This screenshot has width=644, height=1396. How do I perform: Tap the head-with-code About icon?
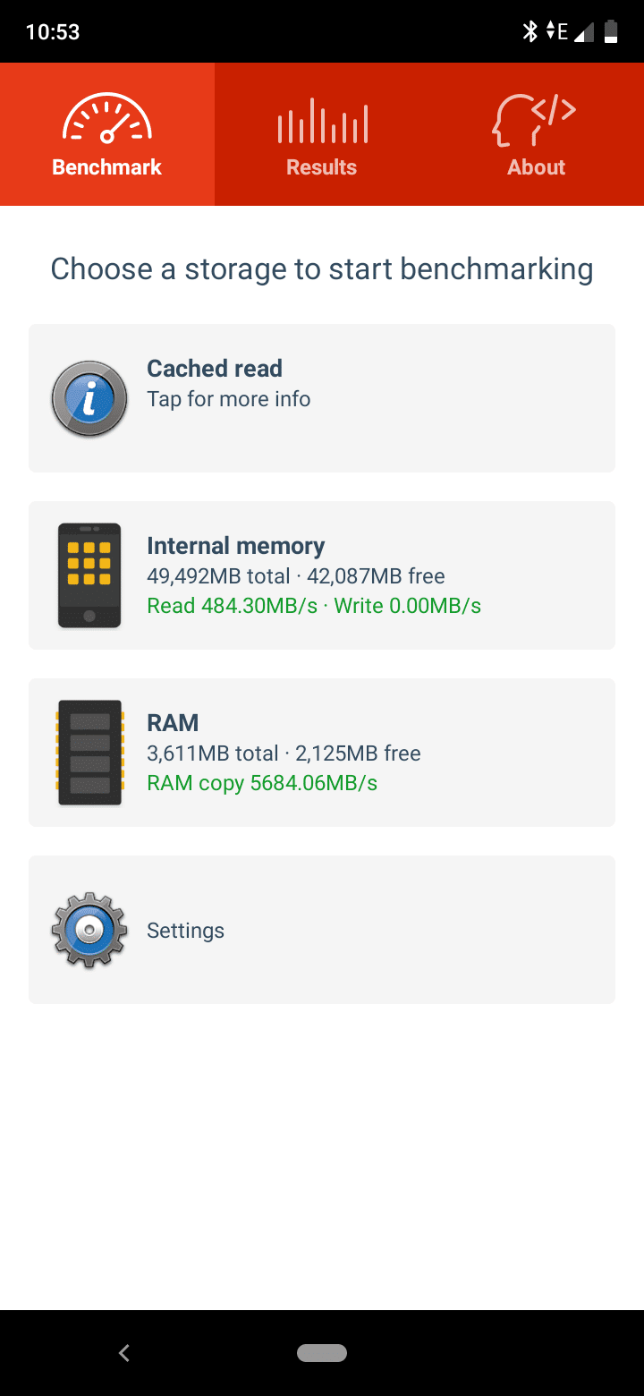[535, 121]
